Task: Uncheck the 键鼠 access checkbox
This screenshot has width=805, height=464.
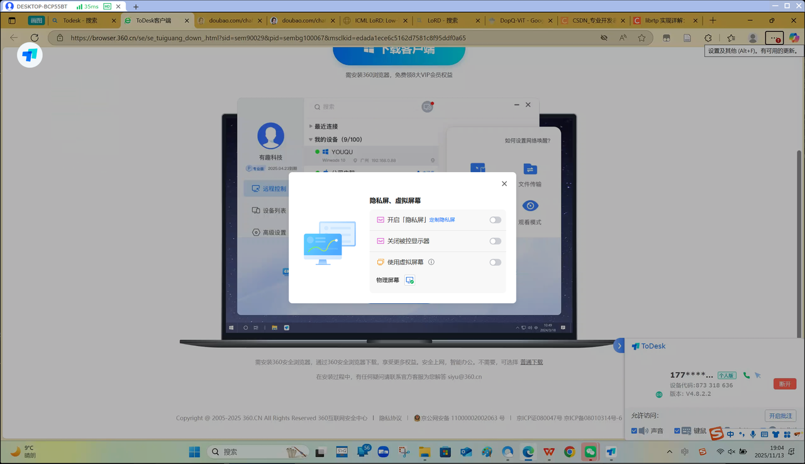Action: pos(677,431)
